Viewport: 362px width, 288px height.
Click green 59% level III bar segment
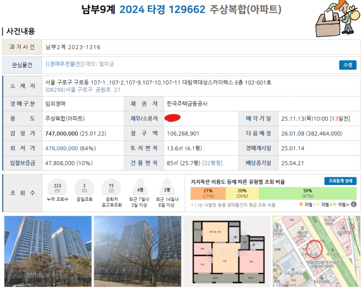click(308, 193)
